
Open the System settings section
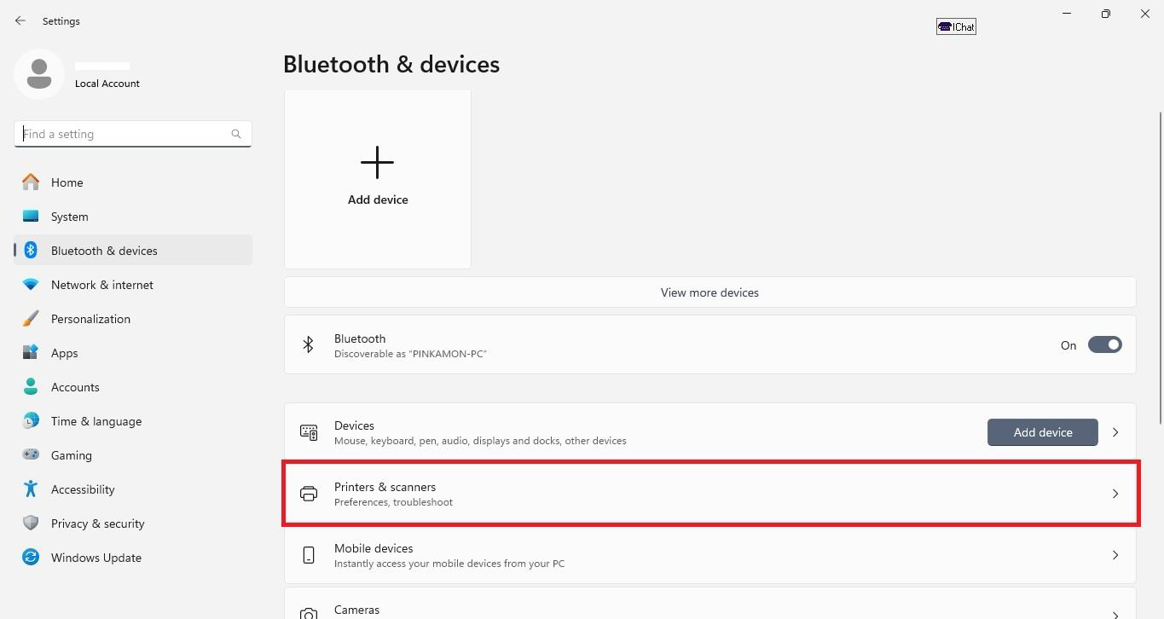(x=69, y=217)
